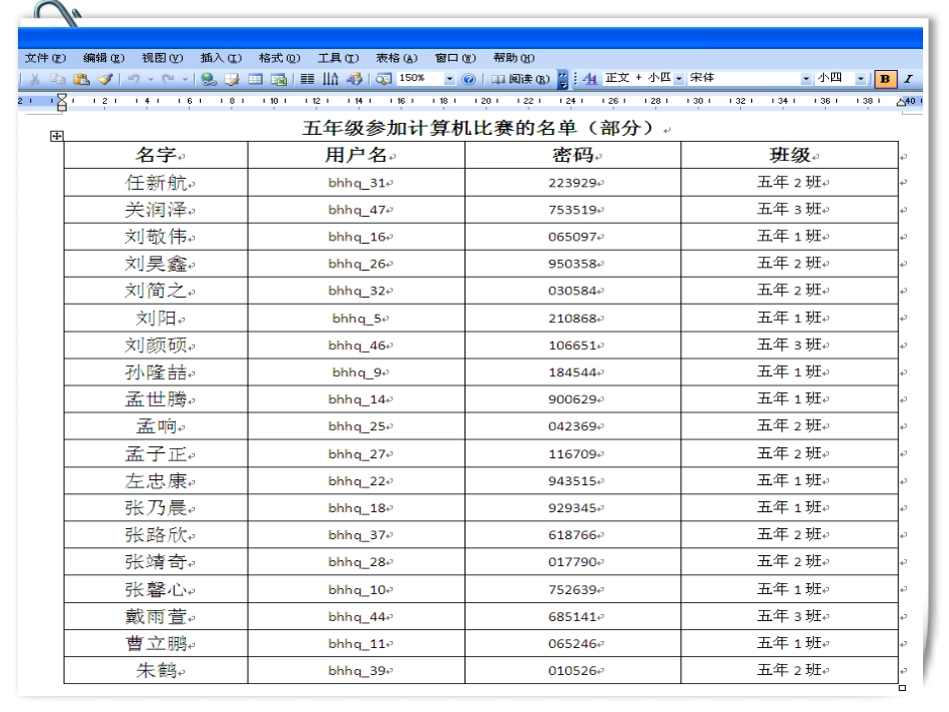Open the 插入(I) menu
The height and width of the screenshot is (712, 949).
pos(221,58)
